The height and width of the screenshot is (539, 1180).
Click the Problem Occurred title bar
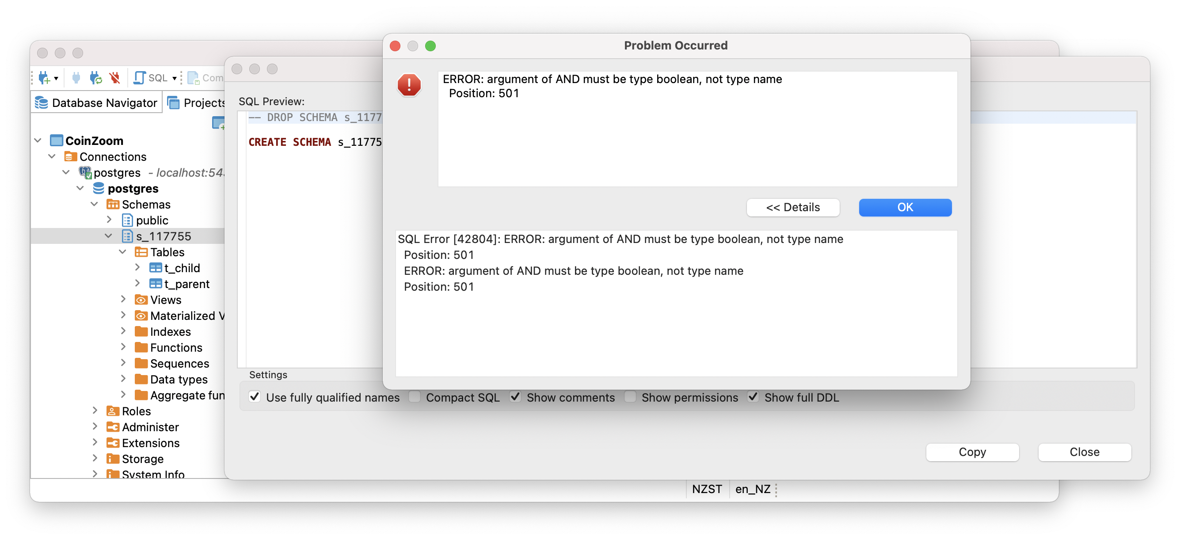pos(676,46)
